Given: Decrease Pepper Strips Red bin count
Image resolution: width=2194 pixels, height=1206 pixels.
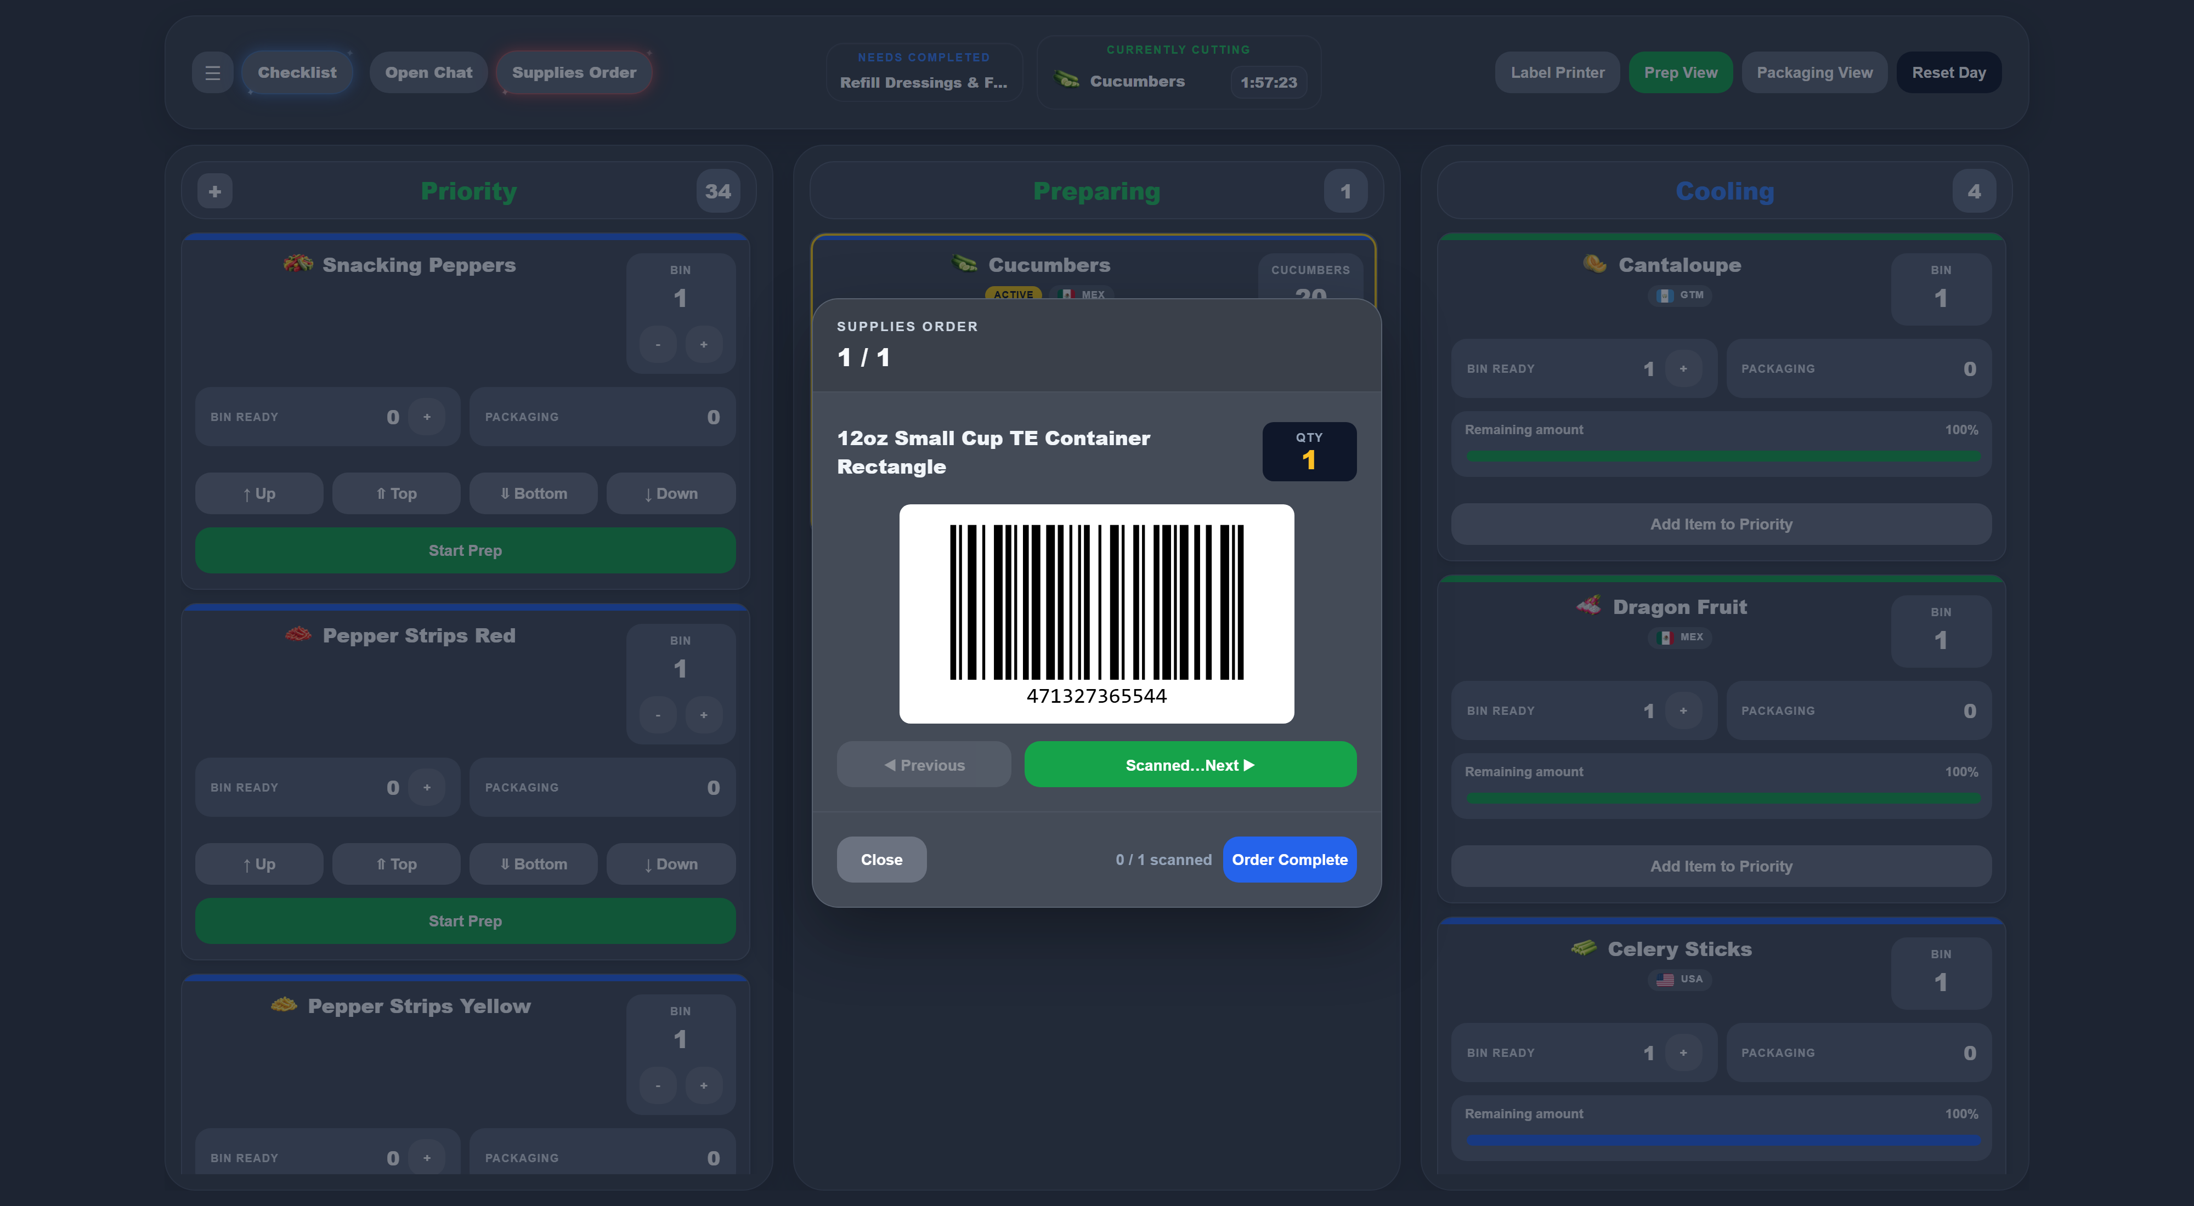Looking at the screenshot, I should (x=658, y=715).
